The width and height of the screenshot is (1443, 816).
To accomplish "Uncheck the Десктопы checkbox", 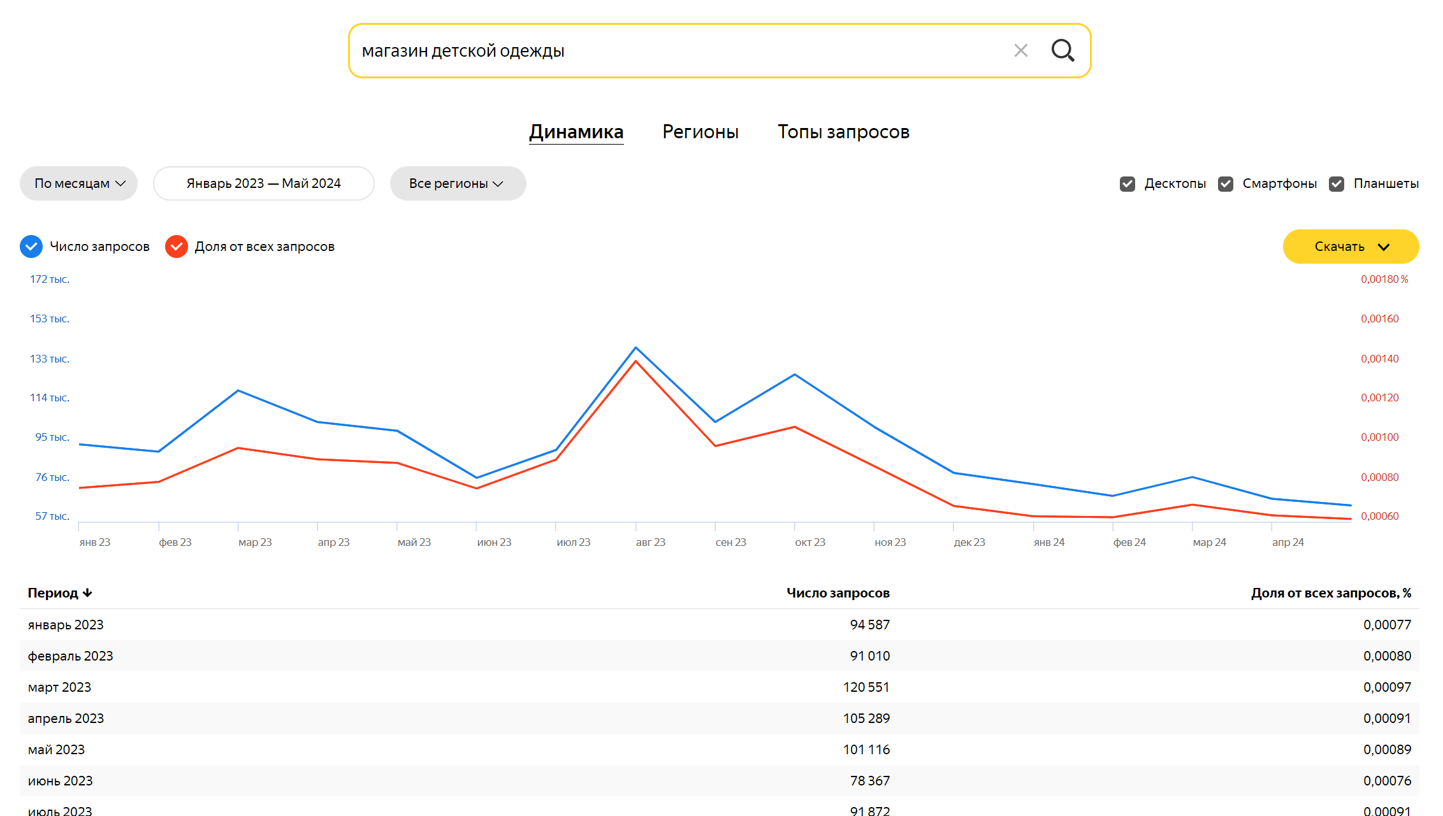I will pos(1128,184).
